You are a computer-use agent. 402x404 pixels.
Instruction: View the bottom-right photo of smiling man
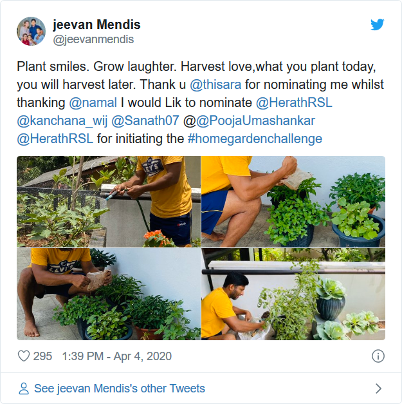[293, 294]
